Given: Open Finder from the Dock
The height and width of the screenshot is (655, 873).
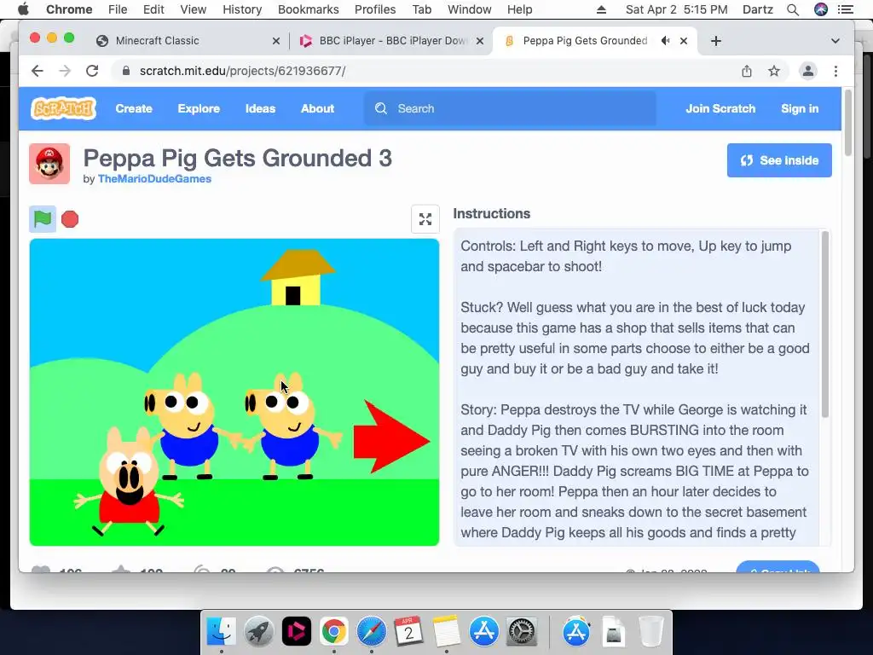Looking at the screenshot, I should [x=221, y=632].
